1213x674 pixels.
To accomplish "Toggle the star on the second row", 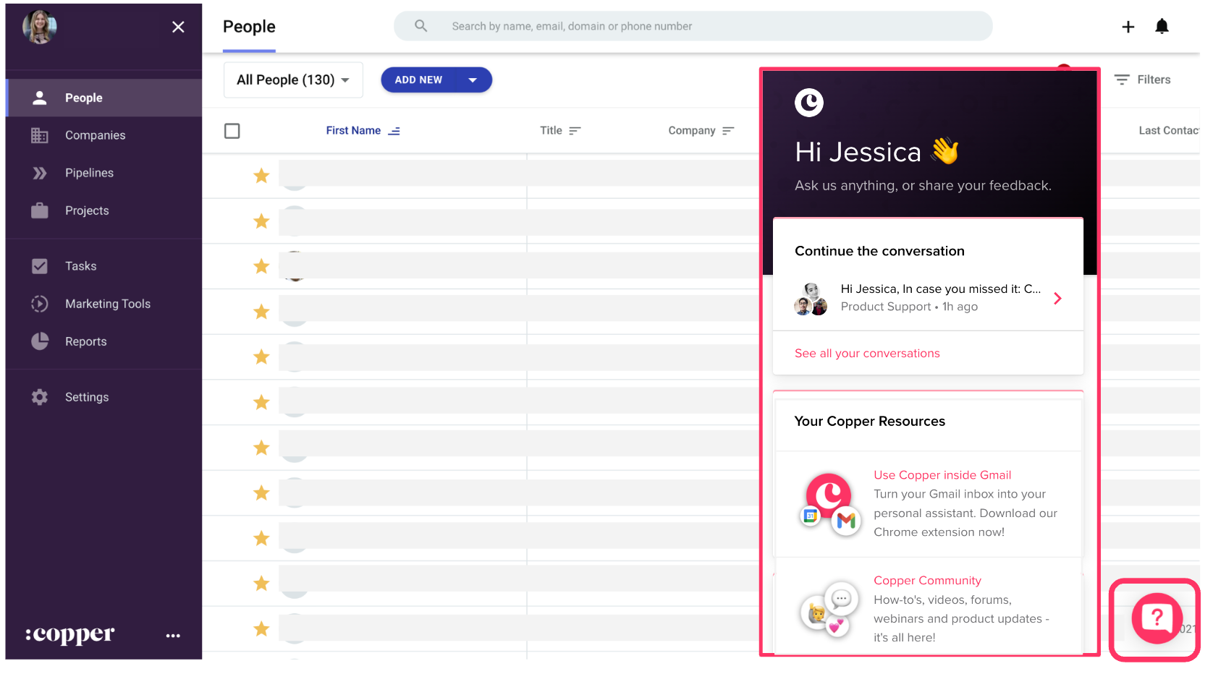I will point(261,221).
